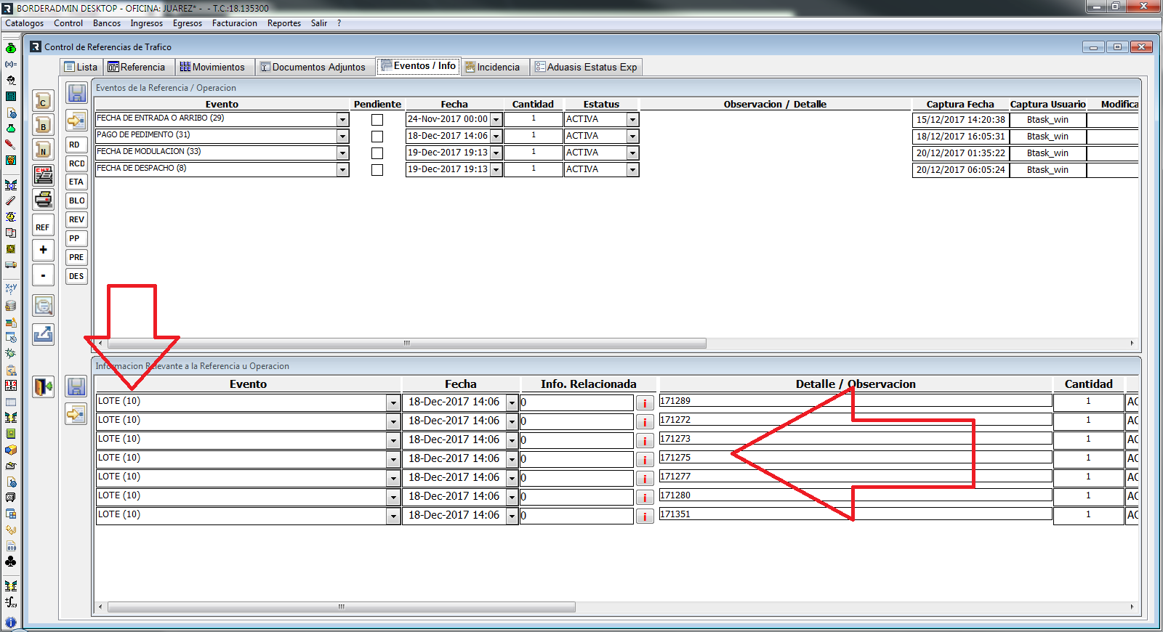
Task: Click horizontal scrollbar of upper events grid
Action: pos(407,343)
